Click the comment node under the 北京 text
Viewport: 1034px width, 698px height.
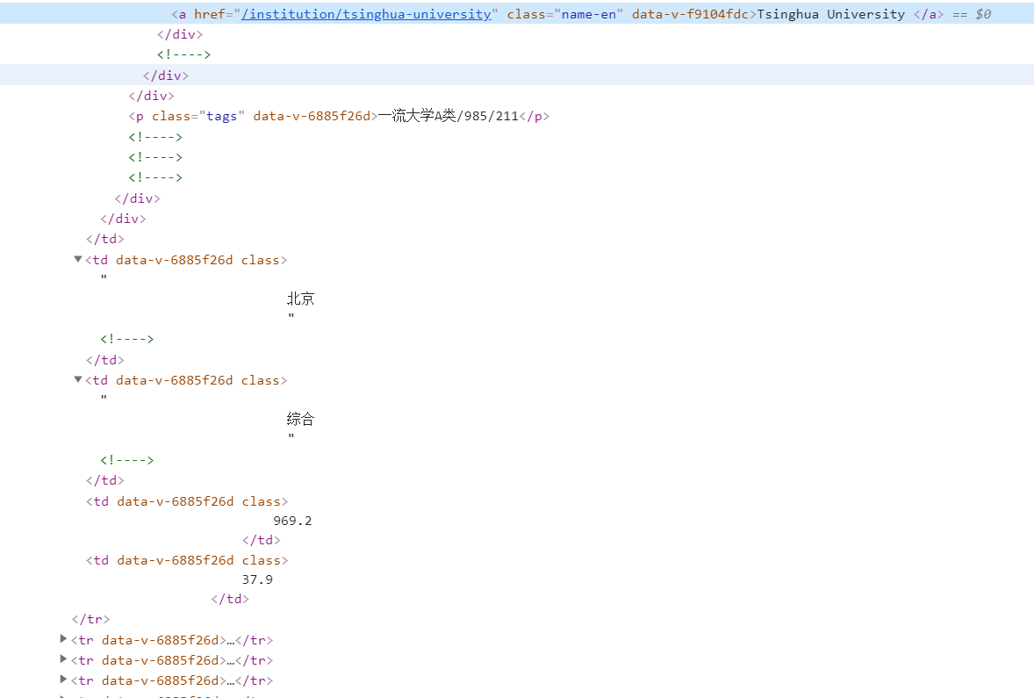coord(126,338)
